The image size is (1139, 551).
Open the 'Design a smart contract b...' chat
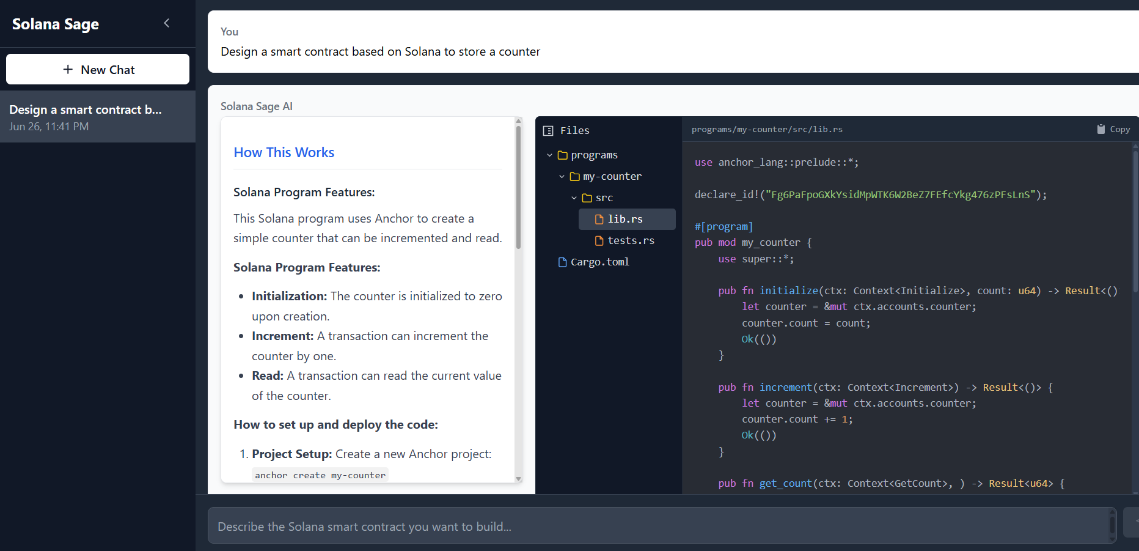point(98,117)
